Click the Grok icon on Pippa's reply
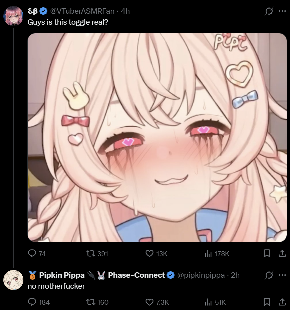 coord(269,275)
